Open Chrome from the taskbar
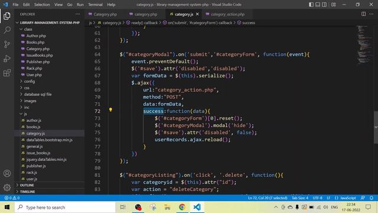 182,207
